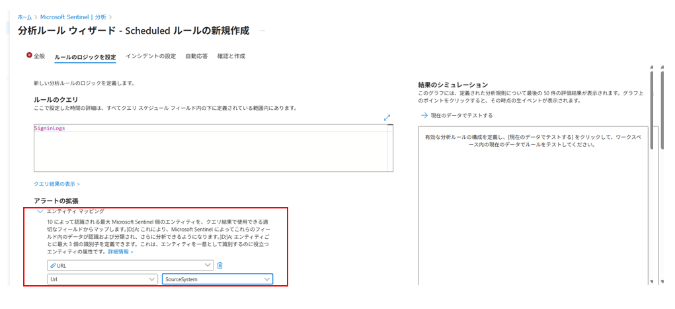Open the 詳細情報 link
The height and width of the screenshot is (309, 675).
(121, 252)
